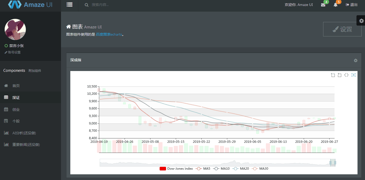The height and width of the screenshot is (180, 365).
Task: Open the 首页 sidebar item
Action: [31, 86]
